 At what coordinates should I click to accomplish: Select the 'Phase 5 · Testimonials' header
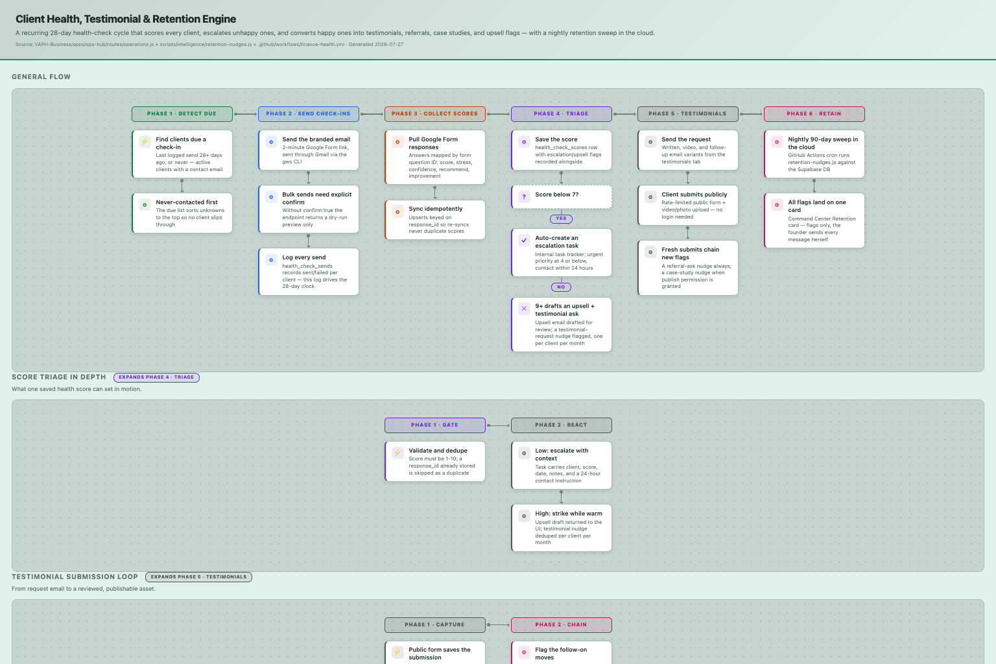(x=688, y=113)
